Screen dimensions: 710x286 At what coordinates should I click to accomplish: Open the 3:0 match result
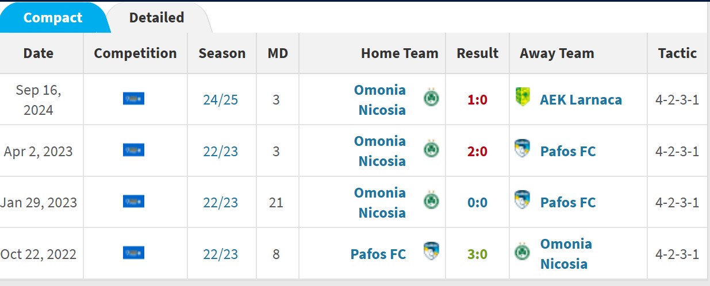pyautogui.click(x=477, y=254)
